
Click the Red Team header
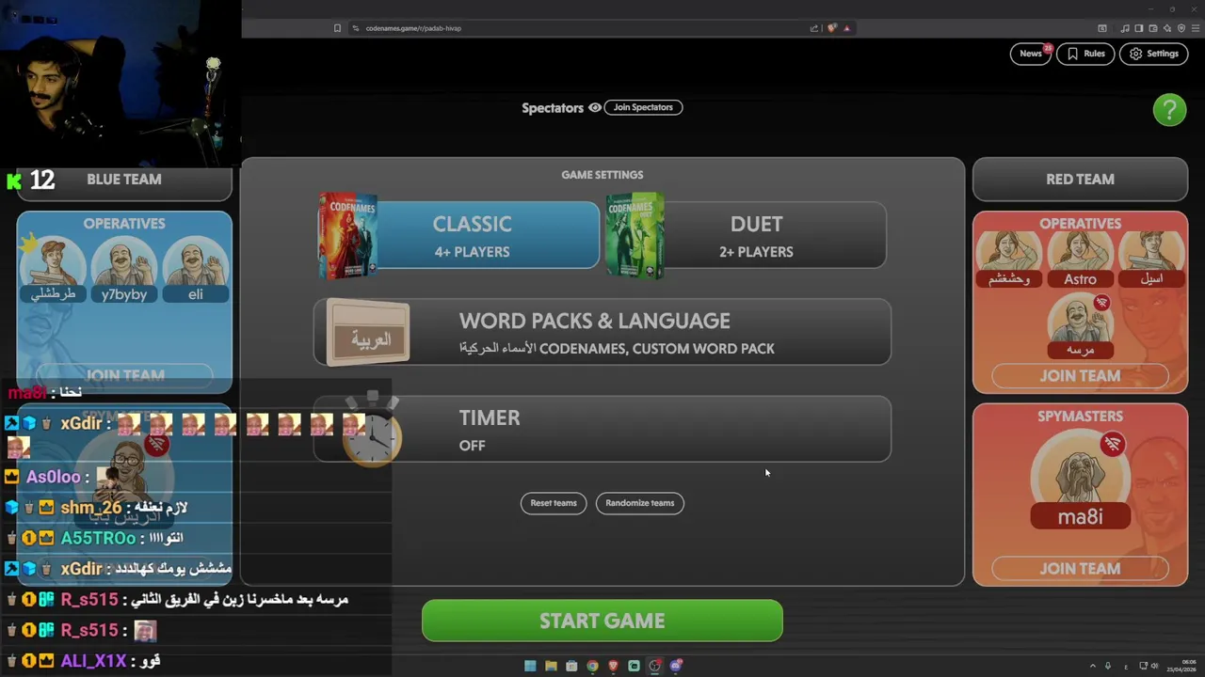(x=1080, y=180)
